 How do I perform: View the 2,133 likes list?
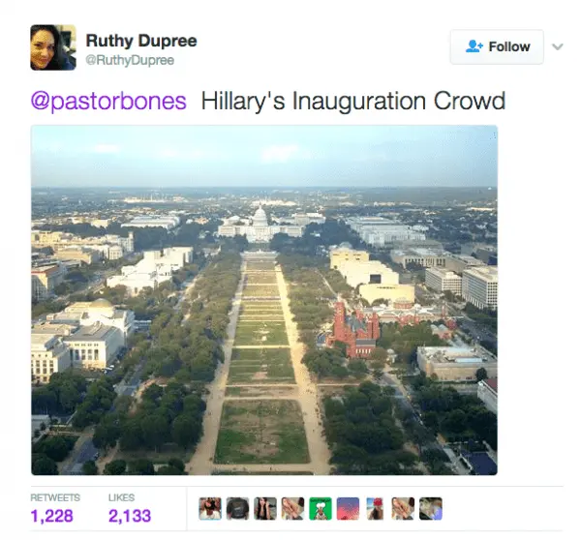pos(130,516)
